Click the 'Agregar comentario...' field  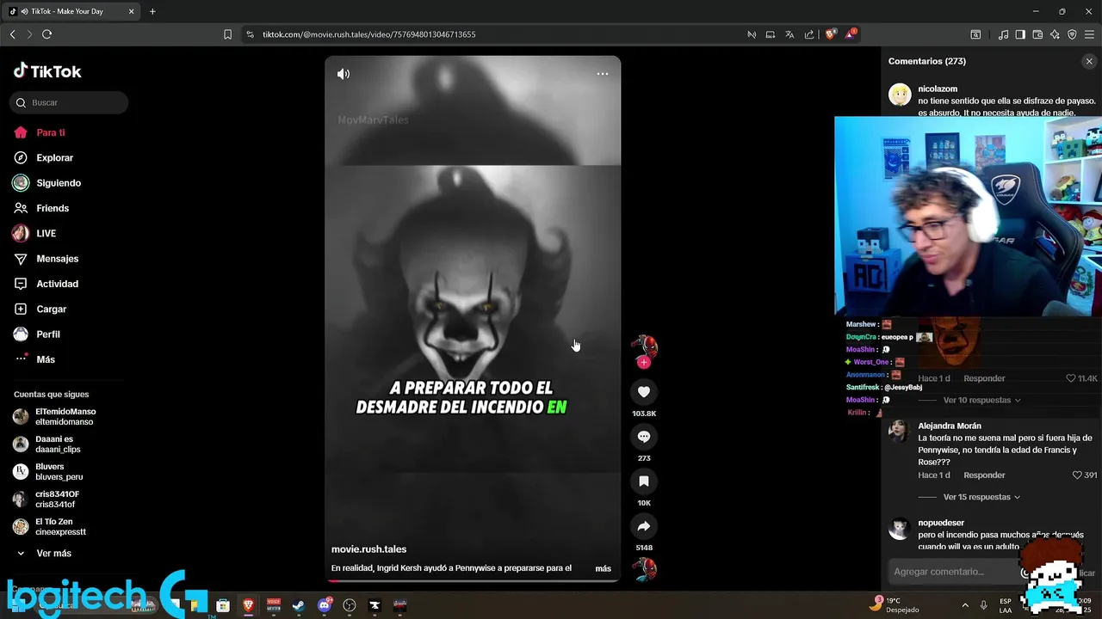[x=956, y=572]
